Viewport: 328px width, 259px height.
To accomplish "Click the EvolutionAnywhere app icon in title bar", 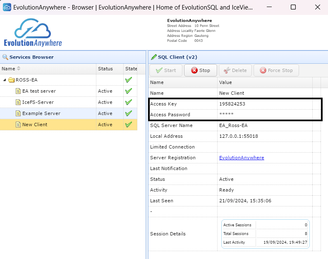I will [x=7, y=7].
